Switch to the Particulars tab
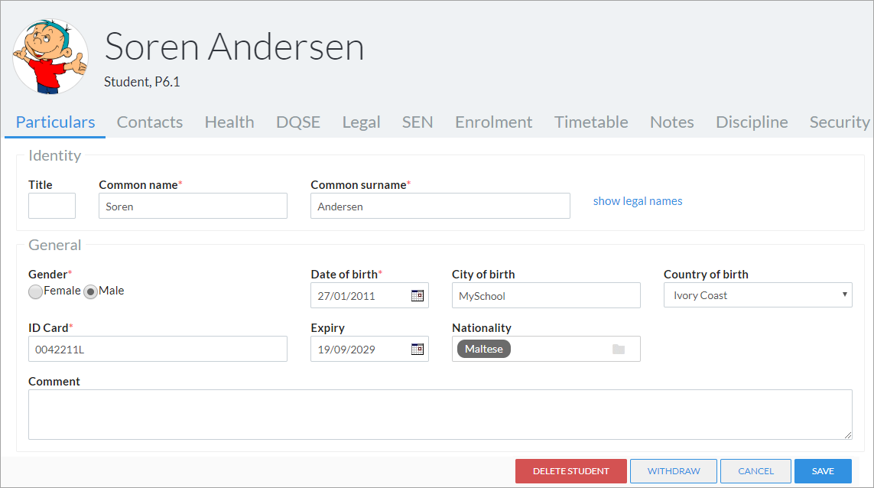Screen dimensions: 874x488 tap(55, 122)
